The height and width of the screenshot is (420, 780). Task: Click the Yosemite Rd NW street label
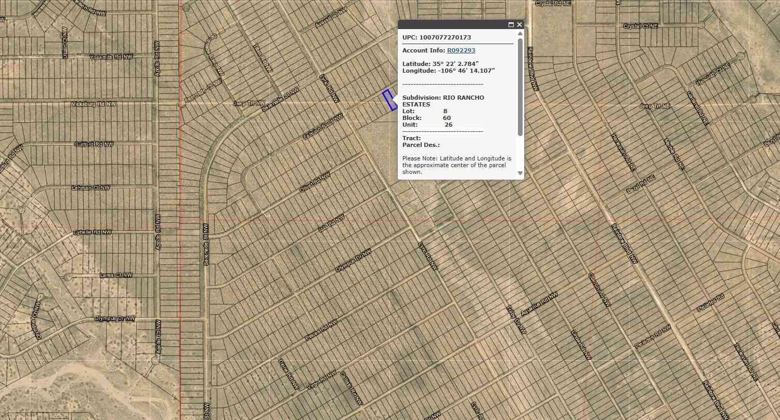111,57
